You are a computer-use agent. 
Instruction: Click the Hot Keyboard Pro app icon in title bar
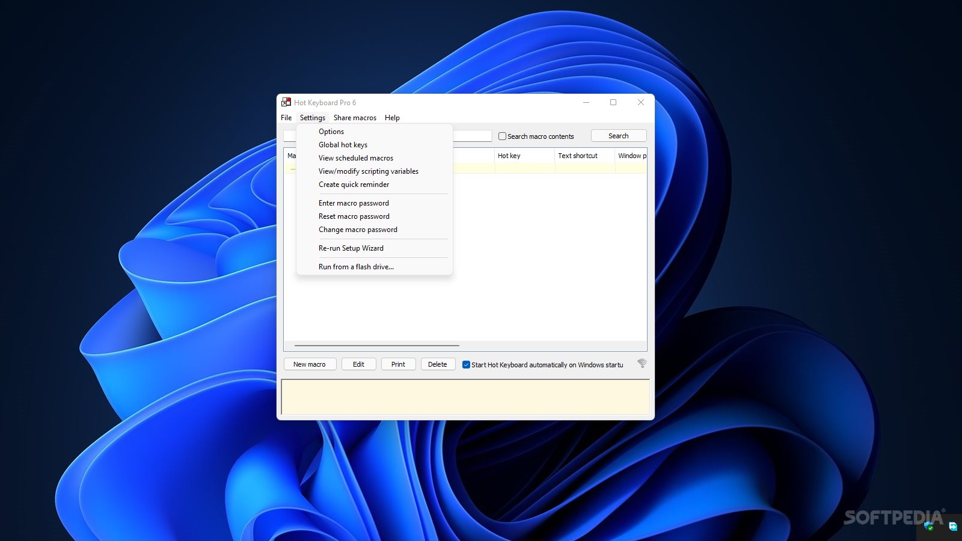[286, 102]
